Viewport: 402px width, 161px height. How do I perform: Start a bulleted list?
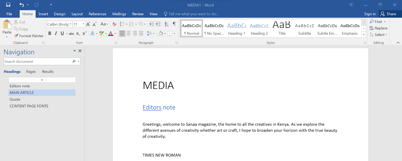pos(122,24)
